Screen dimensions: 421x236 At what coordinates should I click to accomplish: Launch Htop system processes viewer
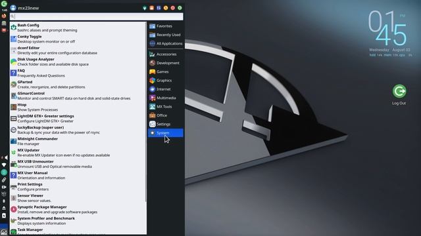[x=78, y=108]
